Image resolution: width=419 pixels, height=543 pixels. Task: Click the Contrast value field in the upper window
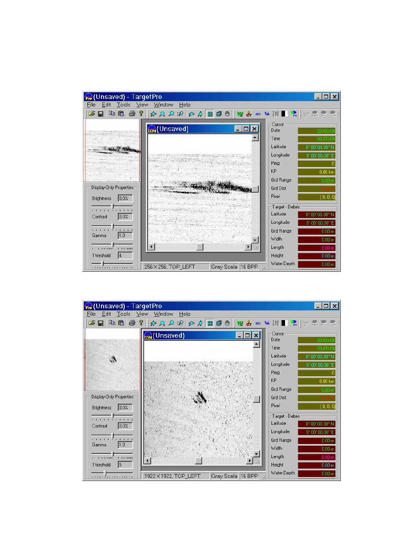(125, 217)
